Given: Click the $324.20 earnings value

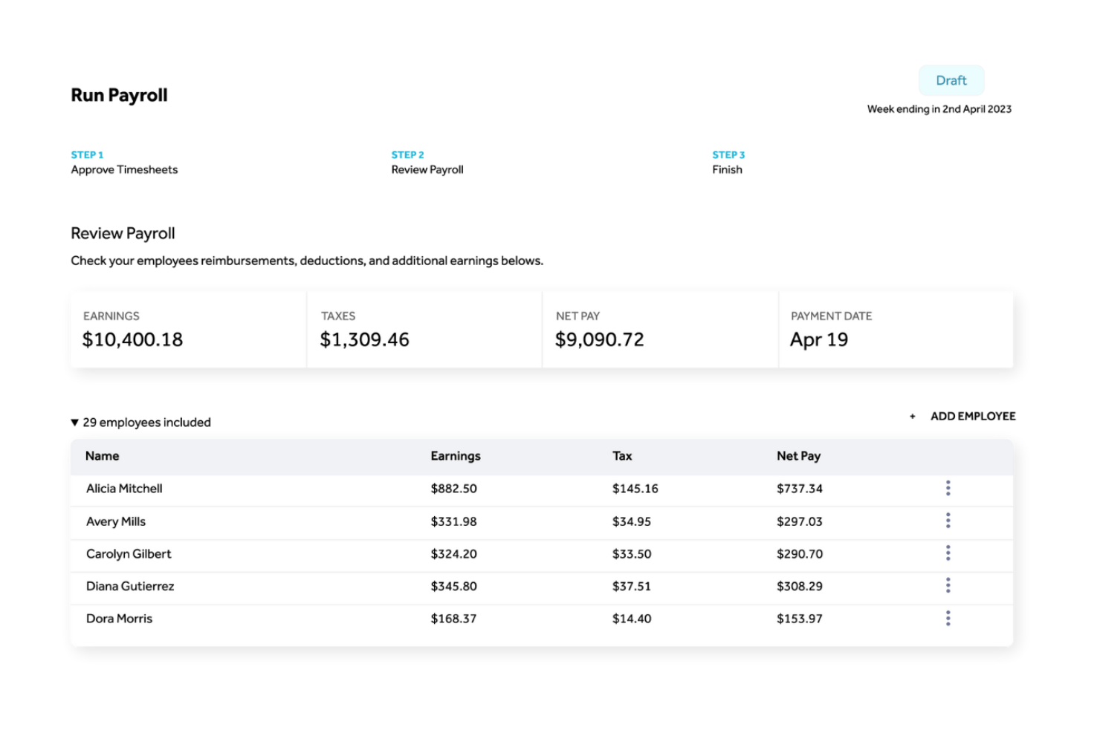Looking at the screenshot, I should 453,554.
